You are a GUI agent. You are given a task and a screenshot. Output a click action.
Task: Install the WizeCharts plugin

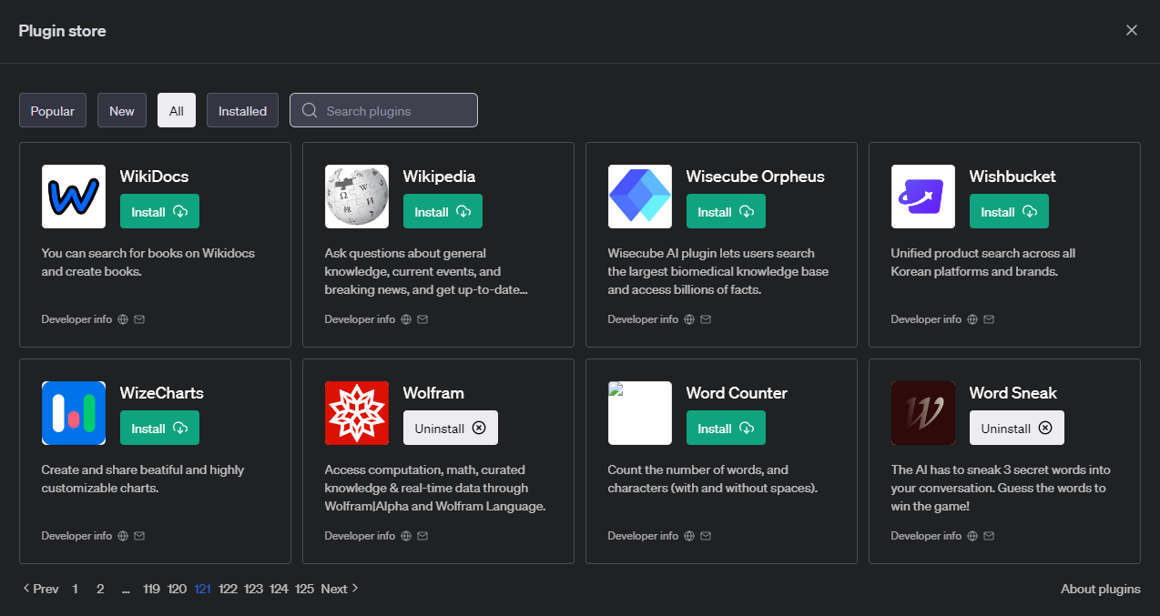(x=159, y=428)
